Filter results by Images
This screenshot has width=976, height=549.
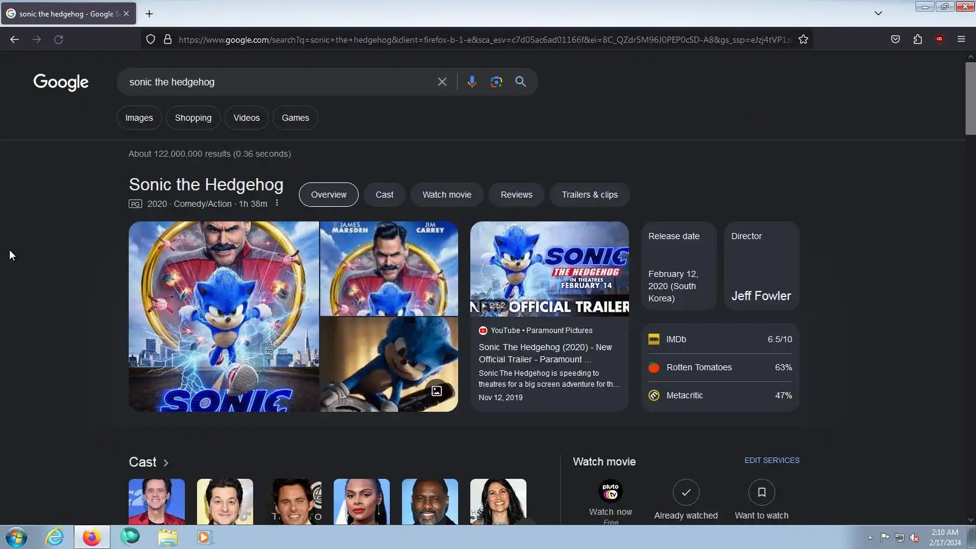coord(139,118)
